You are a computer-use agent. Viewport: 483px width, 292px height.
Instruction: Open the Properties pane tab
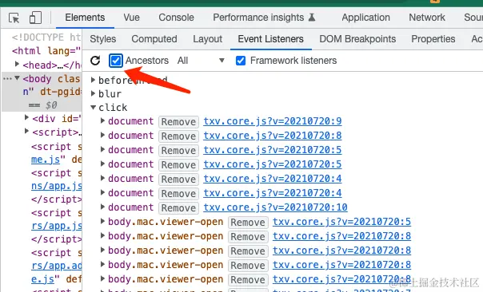coord(433,39)
